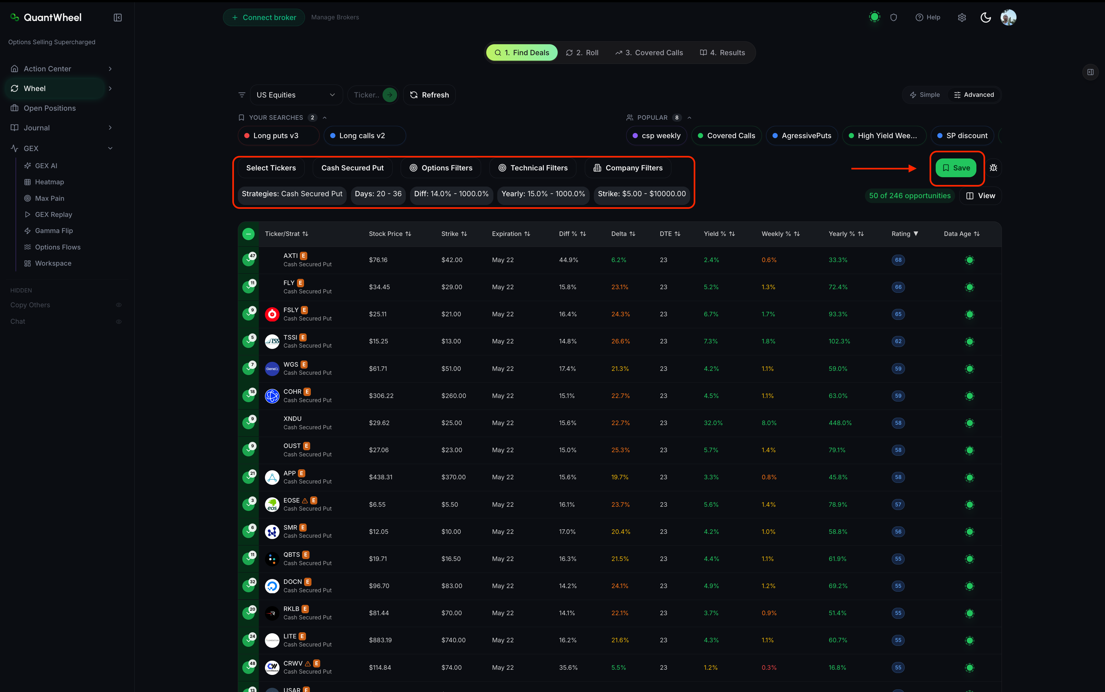The height and width of the screenshot is (692, 1105).
Task: Open the US Equities dropdown
Action: coord(296,95)
